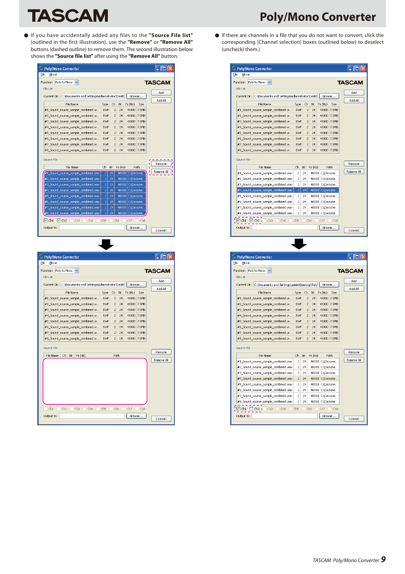Click app icon in window where only #4 is blue
The height and width of the screenshot is (574, 405).
[x=234, y=68]
